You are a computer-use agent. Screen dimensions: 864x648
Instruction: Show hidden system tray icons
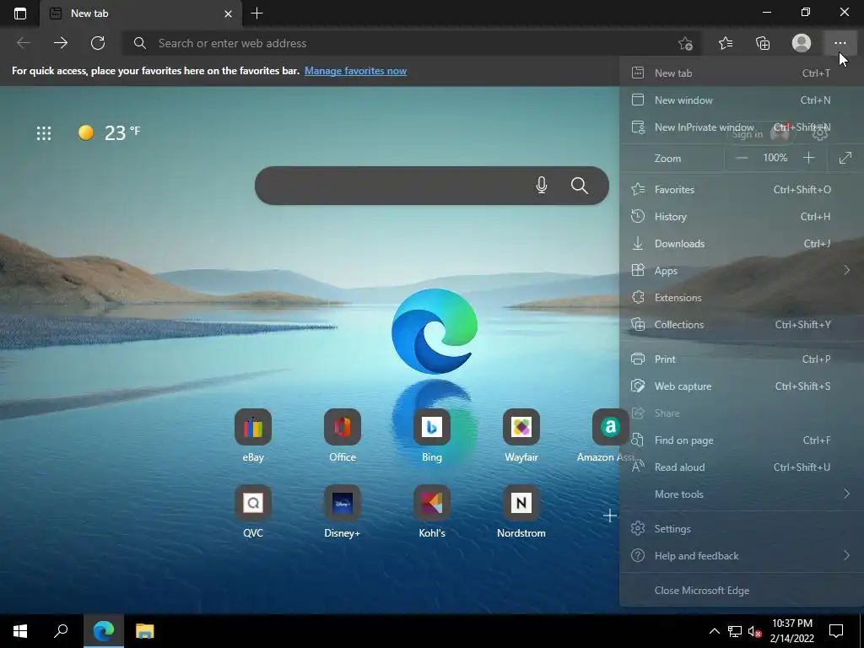tap(714, 631)
